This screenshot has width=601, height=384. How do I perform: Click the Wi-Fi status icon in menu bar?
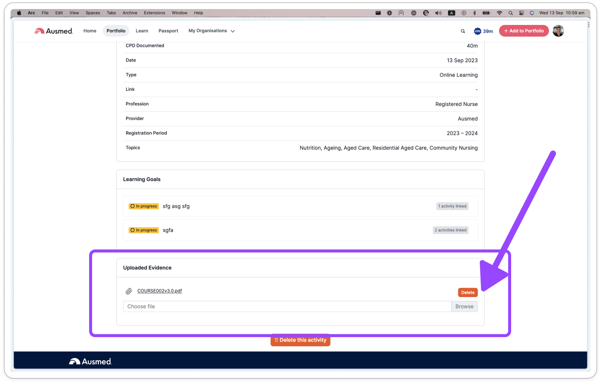click(x=499, y=13)
